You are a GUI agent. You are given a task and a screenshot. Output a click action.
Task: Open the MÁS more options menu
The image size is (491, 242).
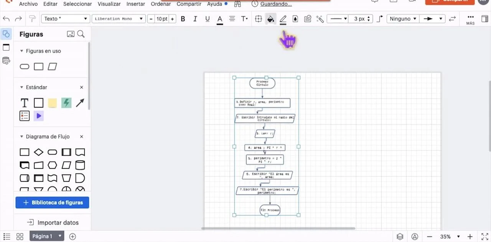point(471,20)
